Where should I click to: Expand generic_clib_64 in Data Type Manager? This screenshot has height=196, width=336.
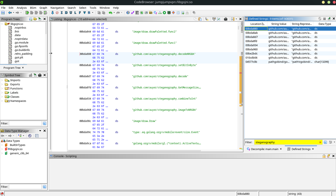pos(2,153)
